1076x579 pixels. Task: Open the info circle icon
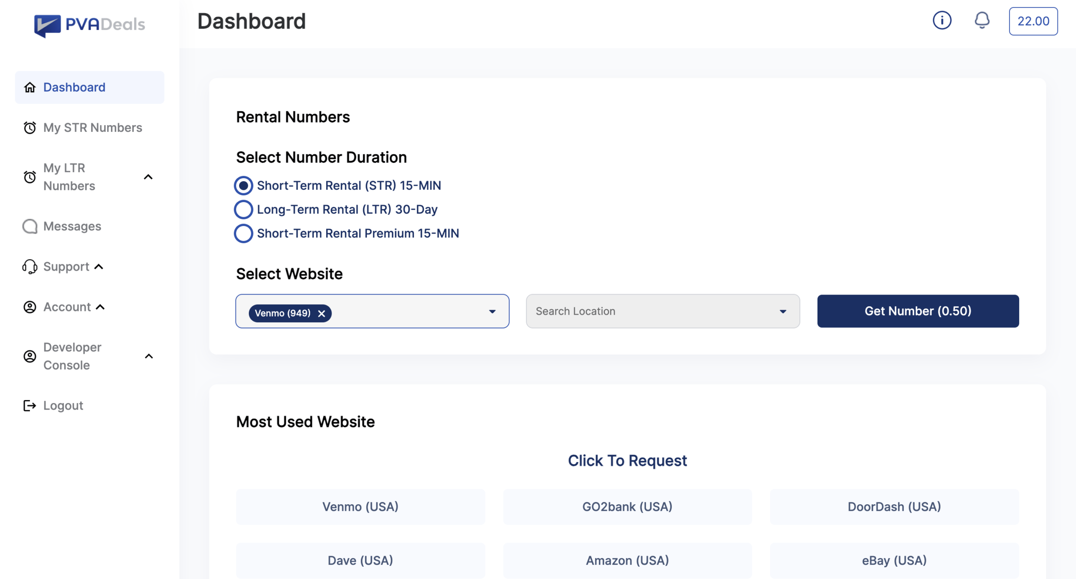click(942, 20)
